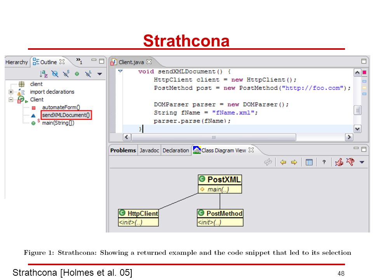Close the Class Diagram View tab

coord(251,150)
